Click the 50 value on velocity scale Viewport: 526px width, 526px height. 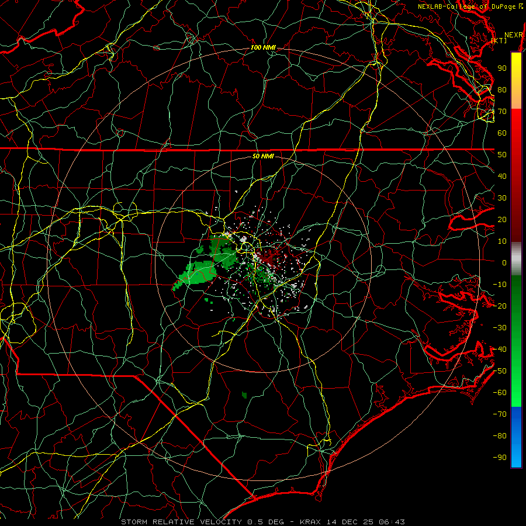[502, 155]
